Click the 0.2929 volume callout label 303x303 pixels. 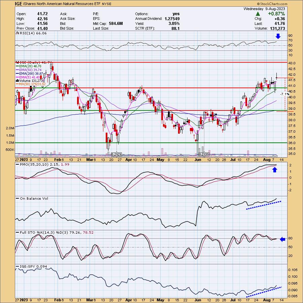click(x=116, y=155)
